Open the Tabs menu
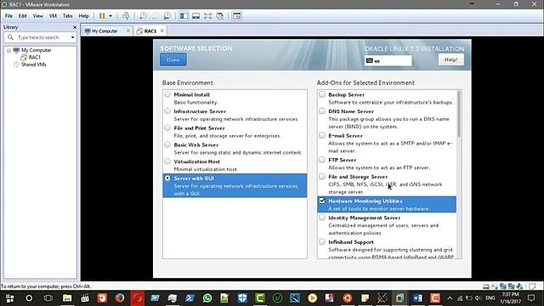This screenshot has height=306, width=544. tap(68, 16)
